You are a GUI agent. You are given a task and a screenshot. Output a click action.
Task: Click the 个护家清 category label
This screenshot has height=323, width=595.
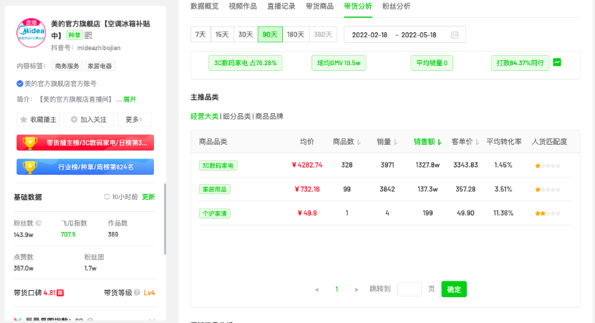(x=214, y=213)
